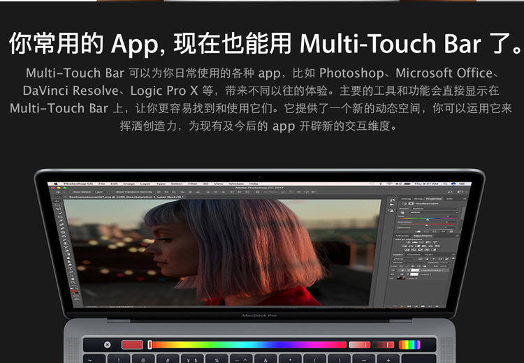This screenshot has height=363, width=524.
Task: Tap the rainbow spectrum icon on Touch Bar
Action: tap(409, 345)
